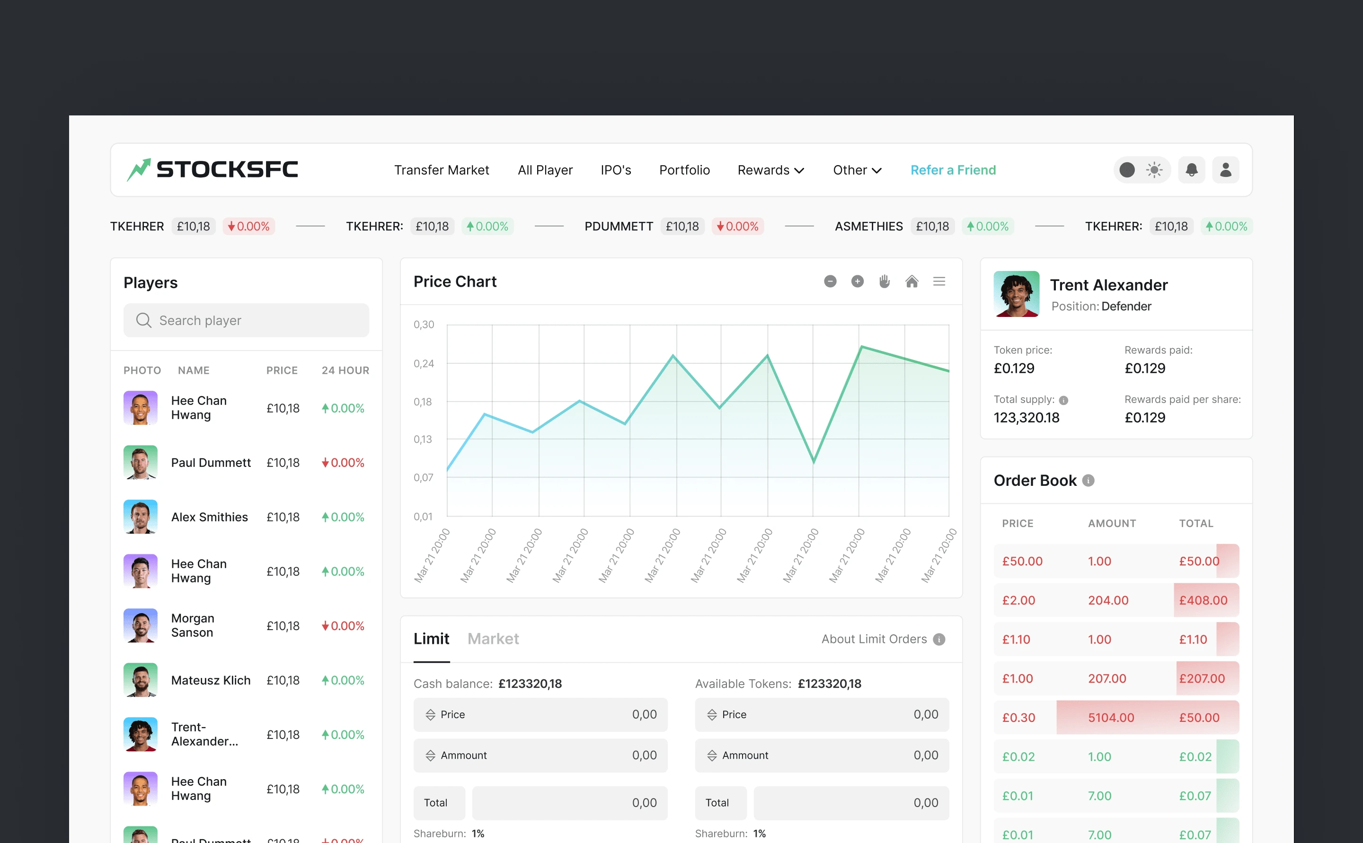Click order book row with amount 207.00
Image resolution: width=1363 pixels, height=843 pixels.
click(x=1116, y=678)
